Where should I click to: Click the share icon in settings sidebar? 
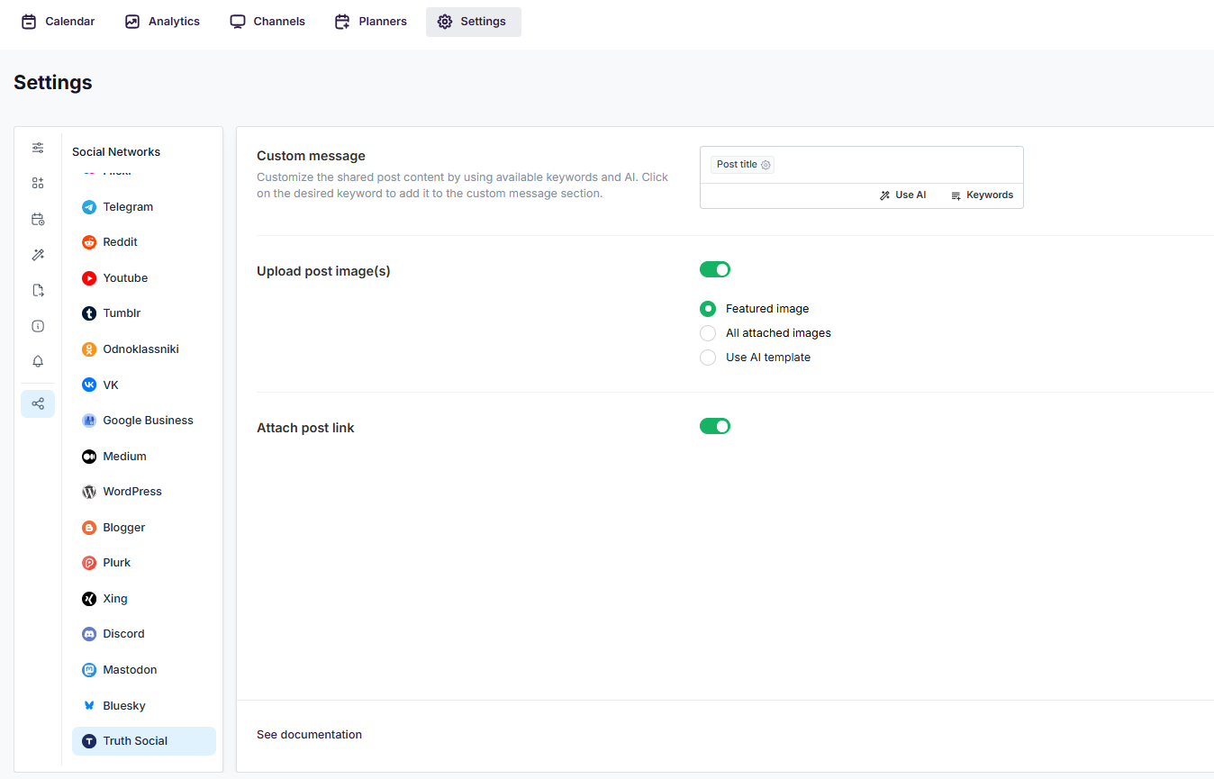click(x=38, y=403)
